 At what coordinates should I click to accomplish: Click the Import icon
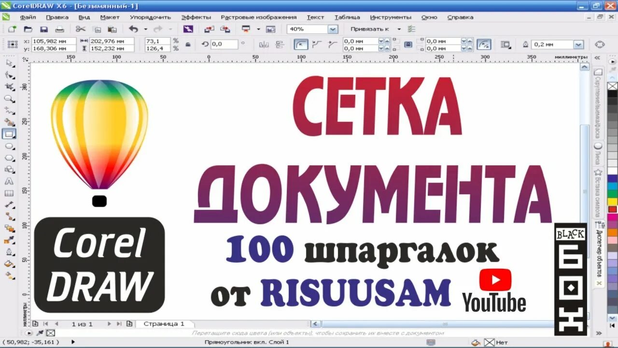click(x=210, y=29)
